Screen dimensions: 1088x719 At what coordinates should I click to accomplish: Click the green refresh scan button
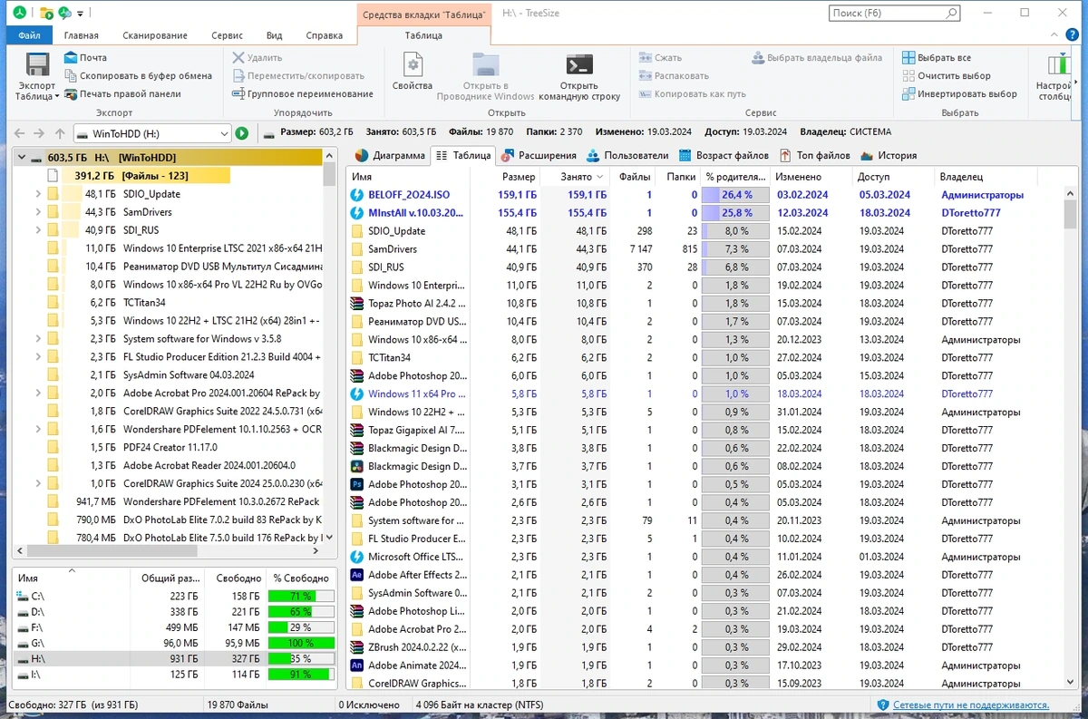[x=242, y=133]
